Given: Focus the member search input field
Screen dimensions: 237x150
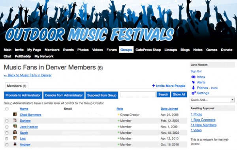Looking at the screenshot, I should pyautogui.click(x=138, y=95).
